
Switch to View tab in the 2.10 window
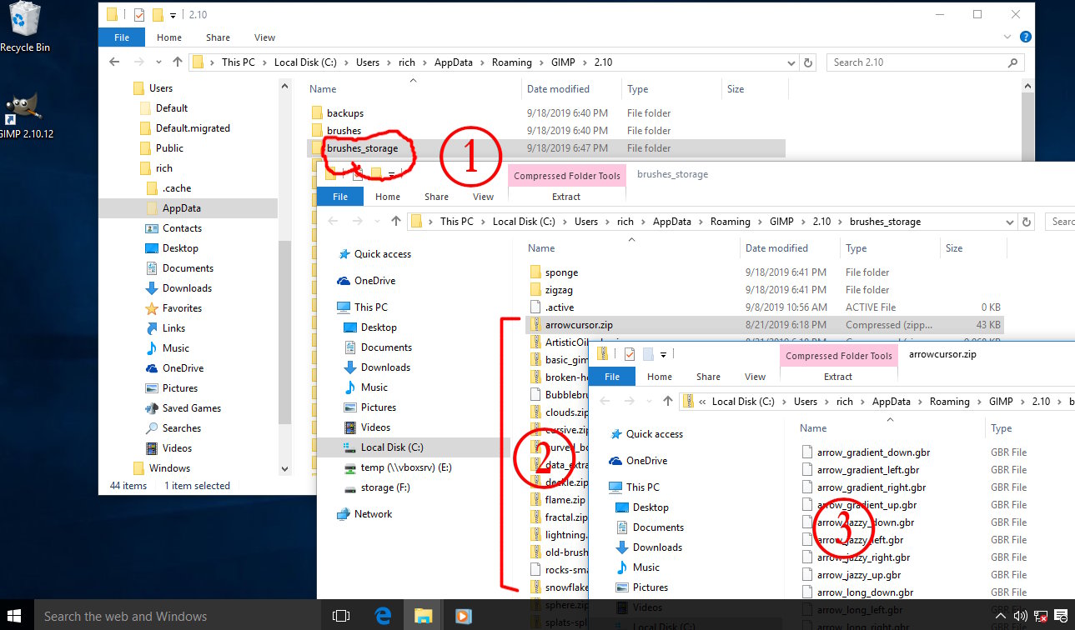[x=264, y=37]
